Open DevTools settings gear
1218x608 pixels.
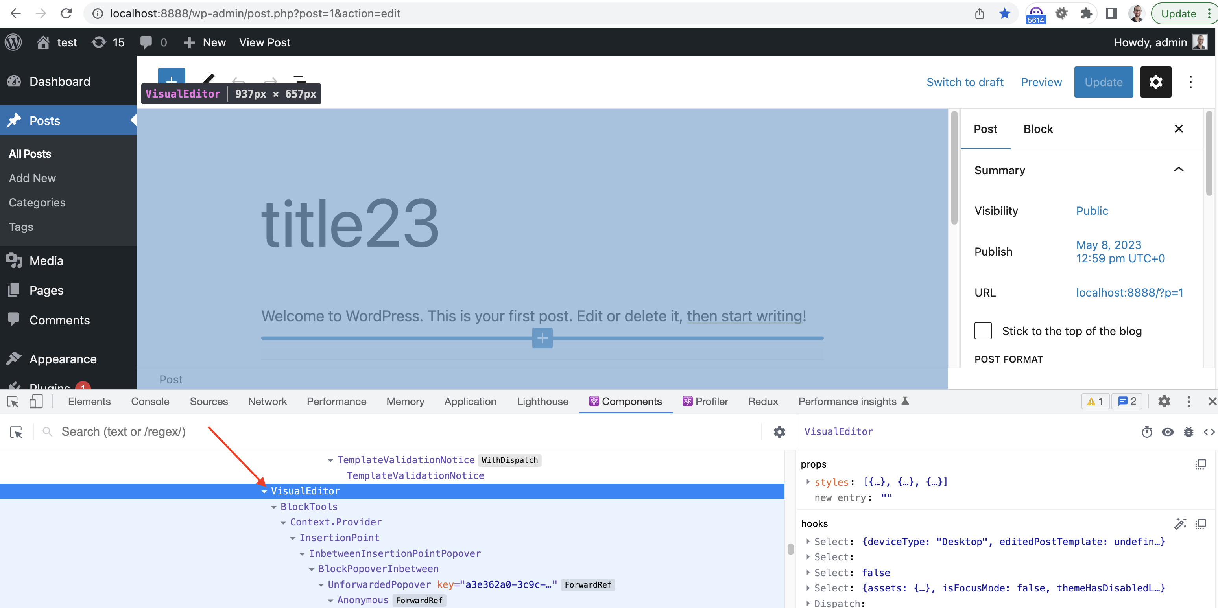(x=1164, y=402)
